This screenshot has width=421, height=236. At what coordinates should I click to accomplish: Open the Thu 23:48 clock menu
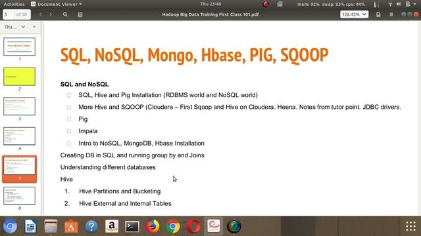pos(210,4)
